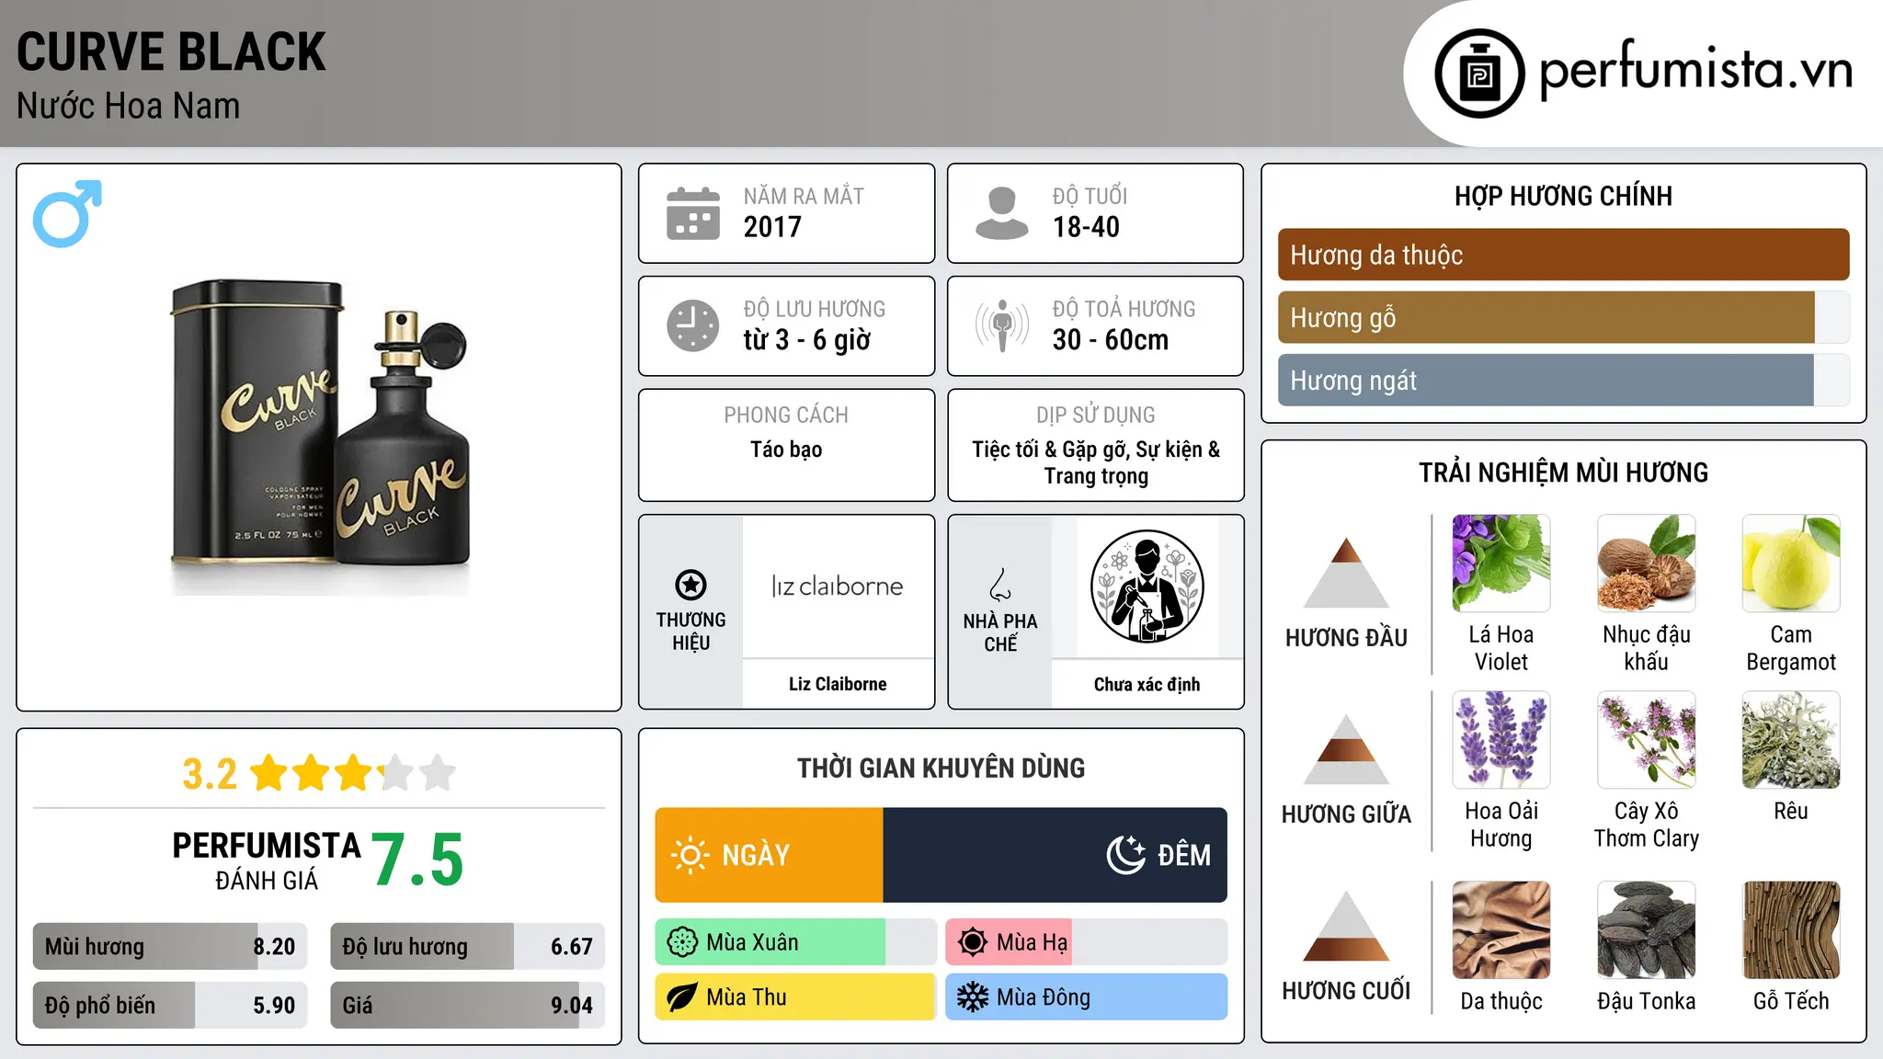Click the 'từ 3 - 6 giờ' longevity value
The width and height of the screenshot is (1883, 1059).
click(x=806, y=340)
